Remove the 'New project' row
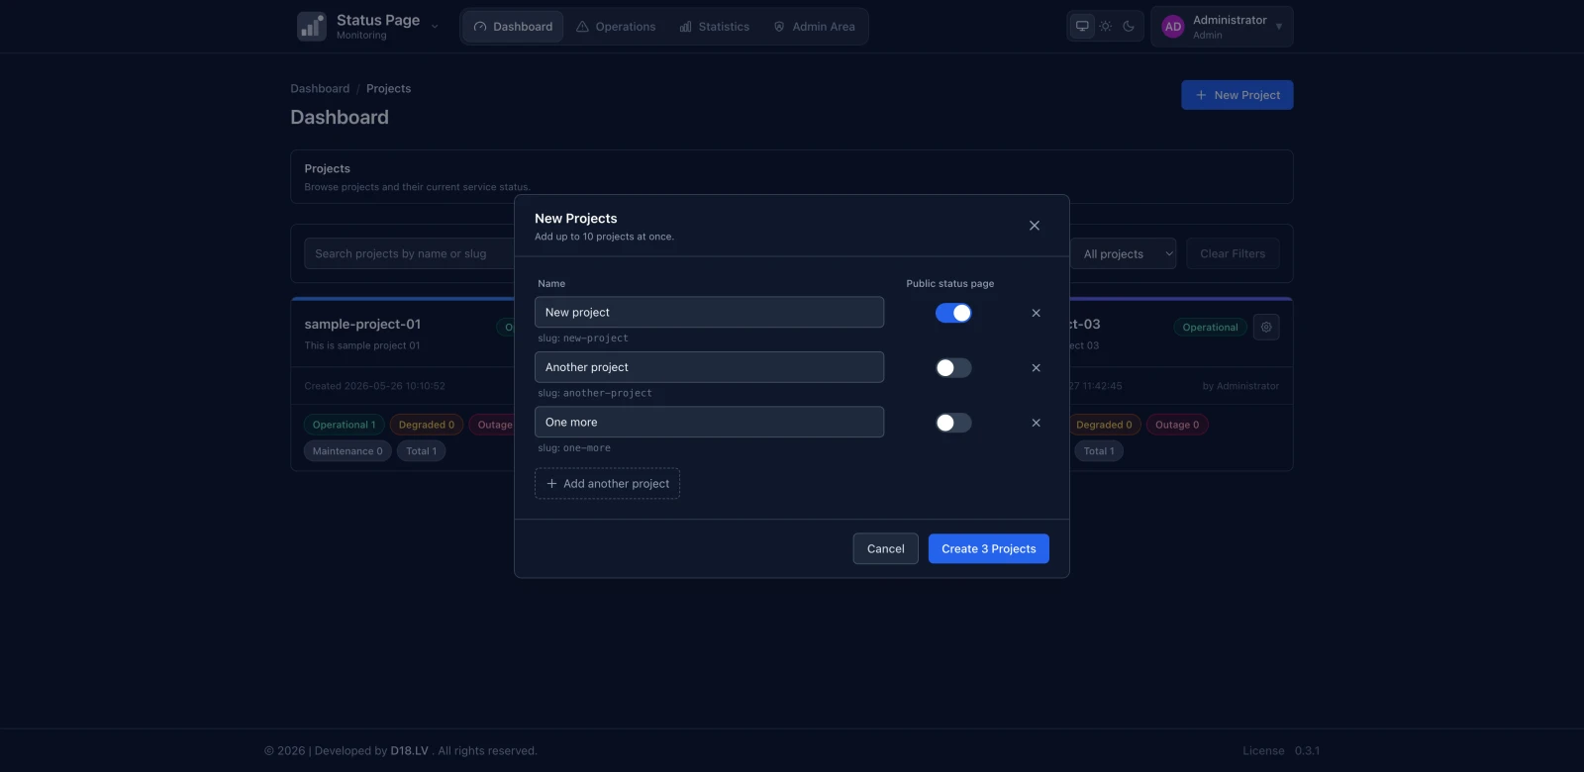1584x772 pixels. 1037,313
